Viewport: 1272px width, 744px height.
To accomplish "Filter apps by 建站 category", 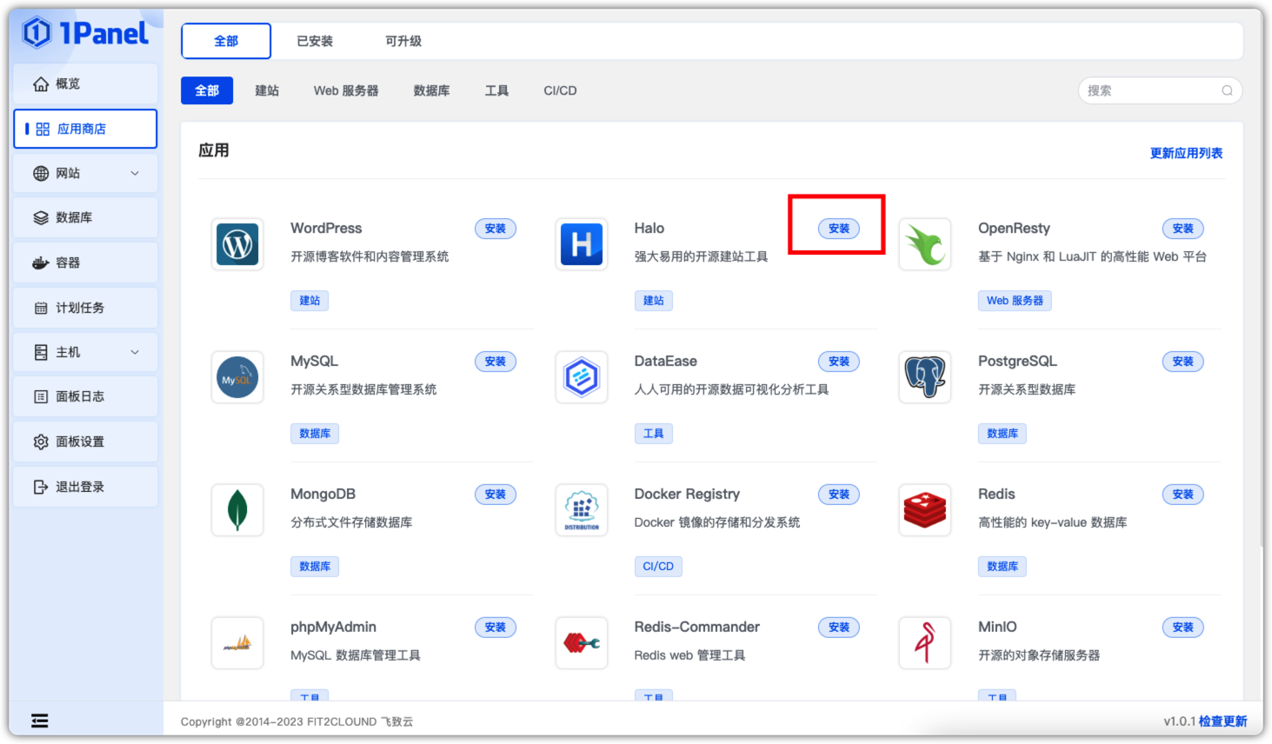I will [x=267, y=90].
